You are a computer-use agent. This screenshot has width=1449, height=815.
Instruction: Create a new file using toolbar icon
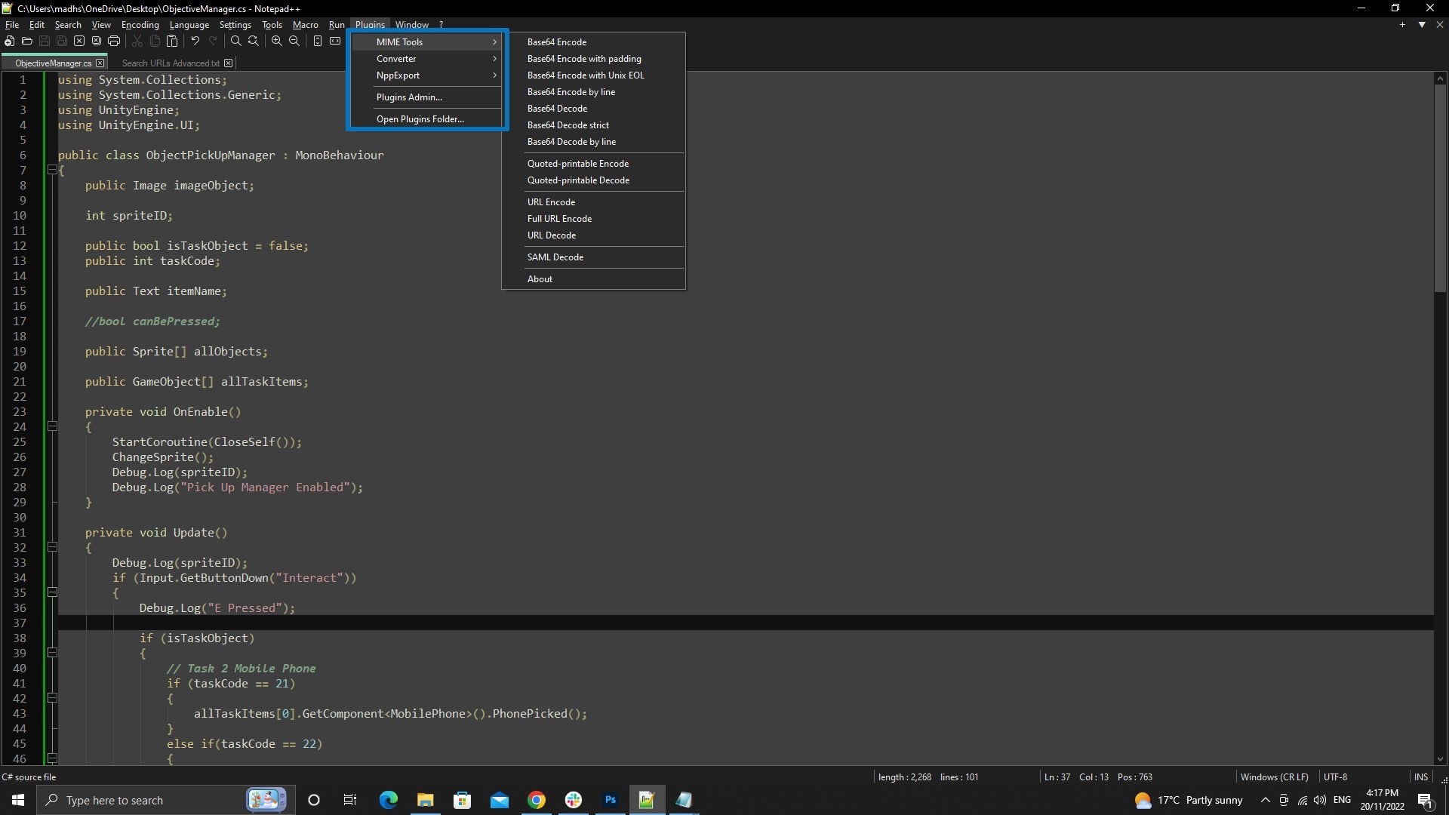9,42
